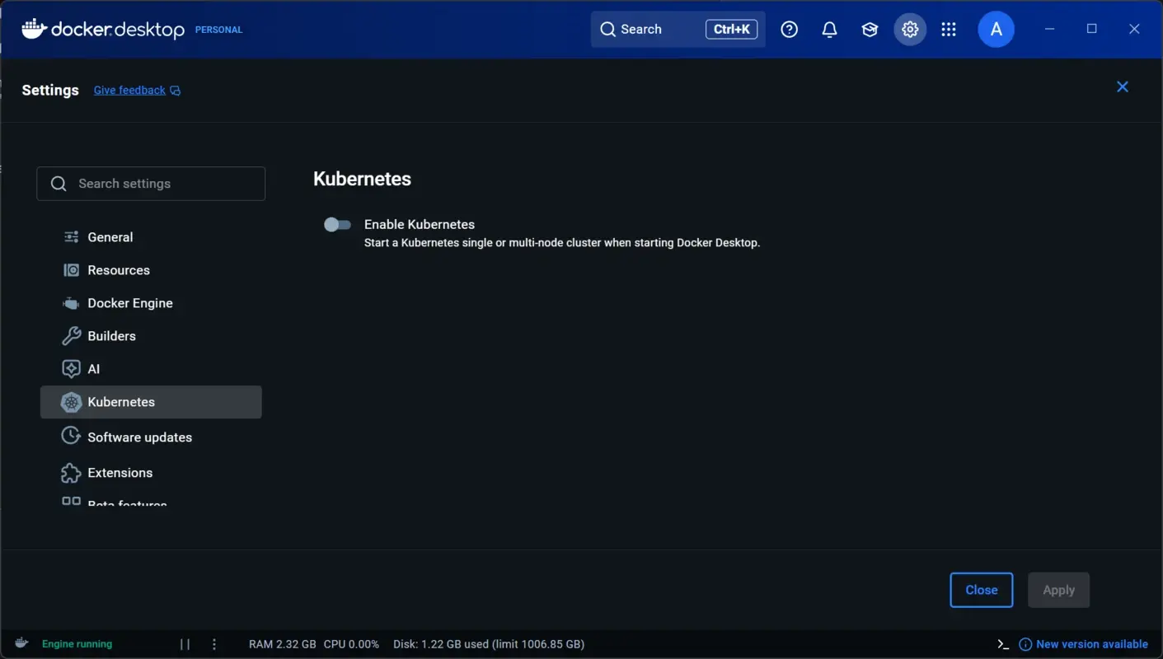The image size is (1163, 659).
Task: Open the Learning Center graduation cap icon
Action: pos(870,29)
